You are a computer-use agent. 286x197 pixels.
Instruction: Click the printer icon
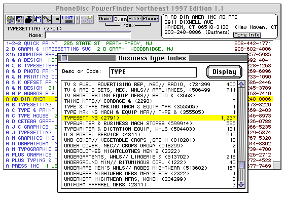coord(28,19)
